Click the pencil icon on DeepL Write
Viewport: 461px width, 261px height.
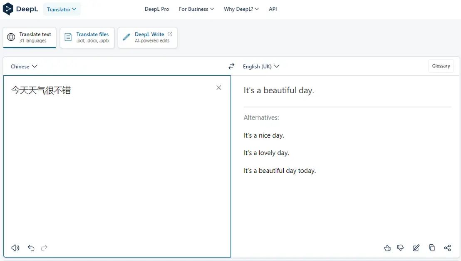click(126, 37)
